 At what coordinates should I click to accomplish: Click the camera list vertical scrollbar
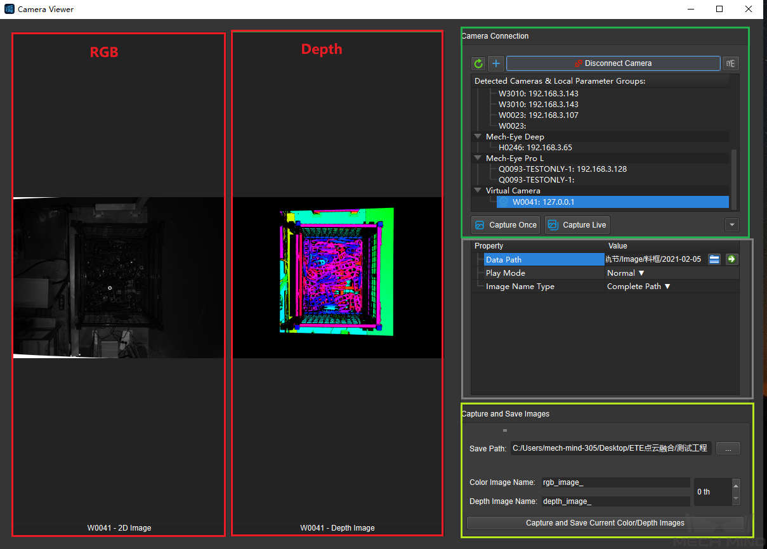point(735,179)
